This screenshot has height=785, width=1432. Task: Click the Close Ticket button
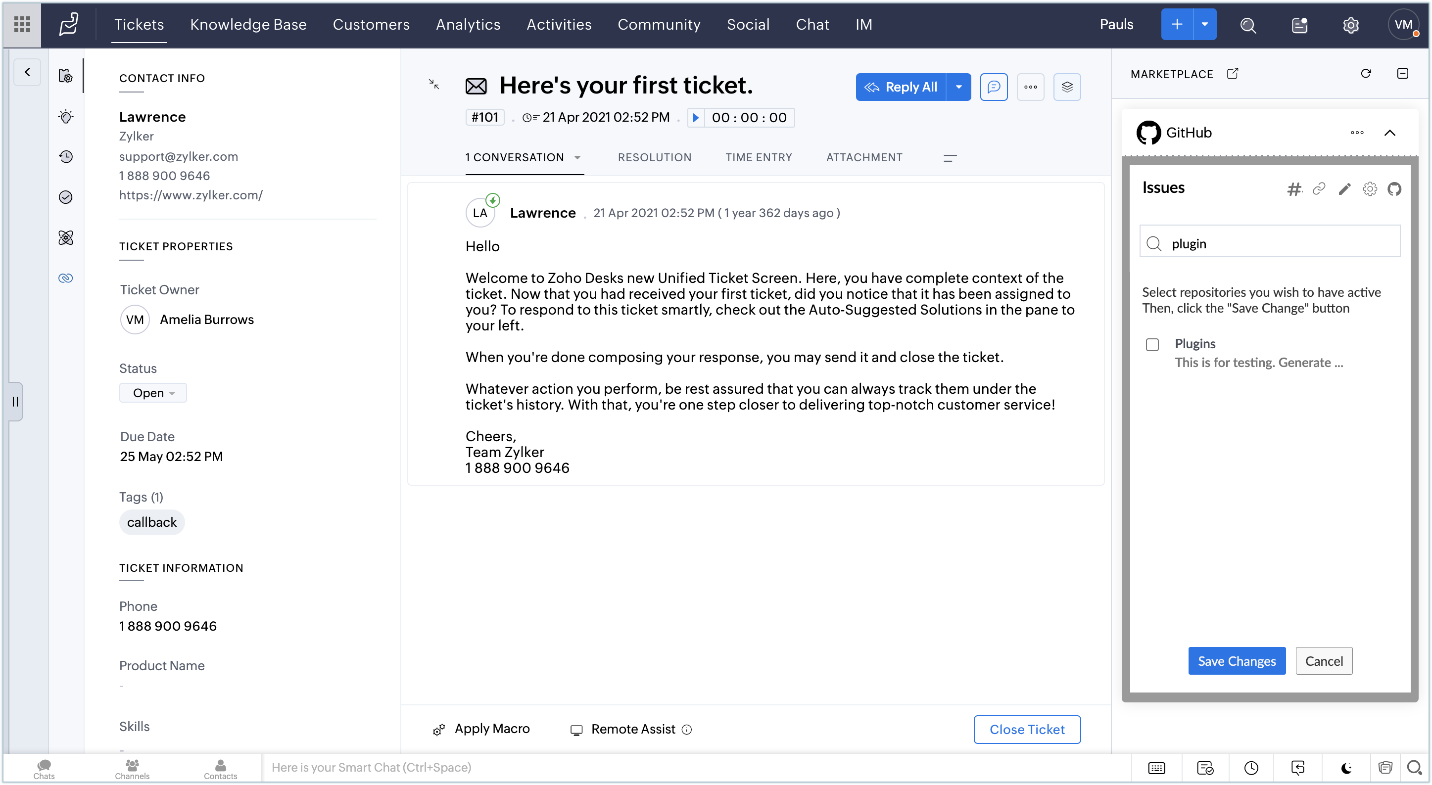click(1027, 730)
